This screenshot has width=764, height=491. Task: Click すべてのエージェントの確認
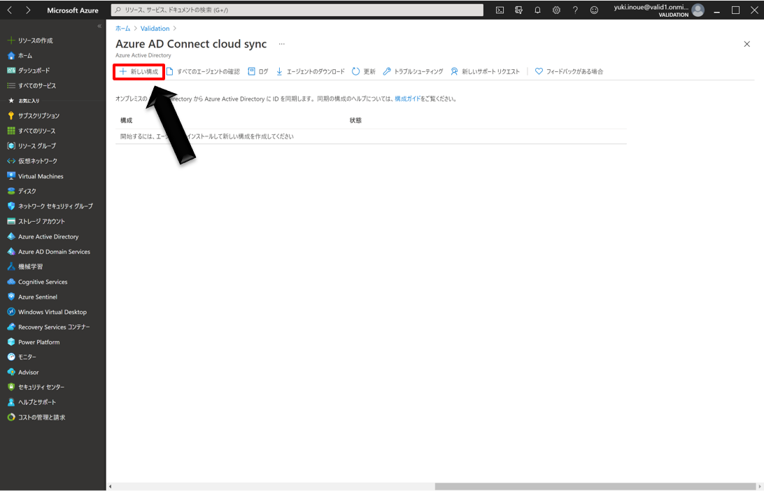(203, 71)
